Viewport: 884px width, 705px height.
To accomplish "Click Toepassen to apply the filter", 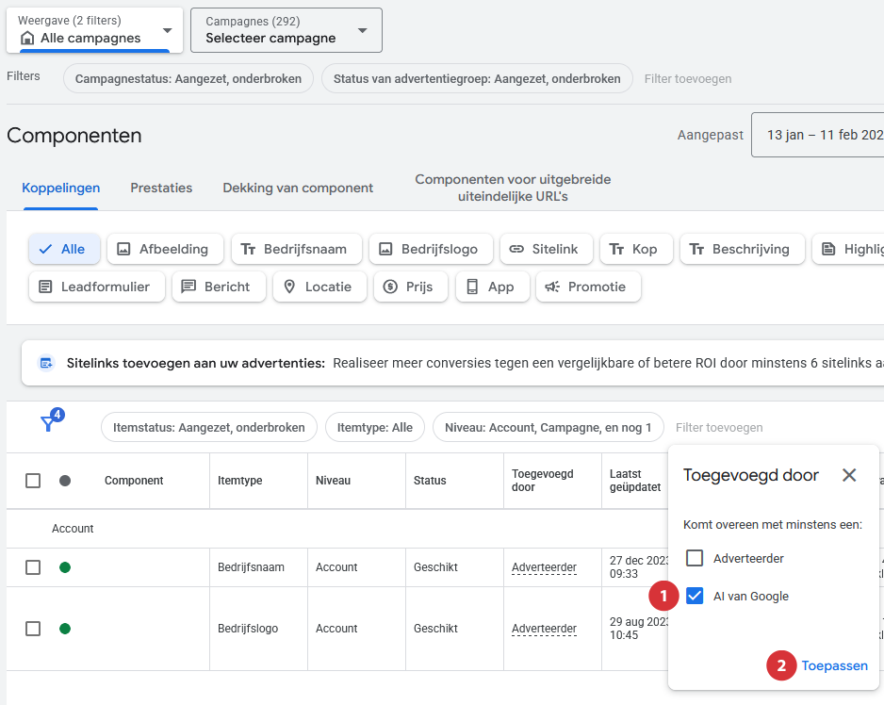I will (834, 665).
